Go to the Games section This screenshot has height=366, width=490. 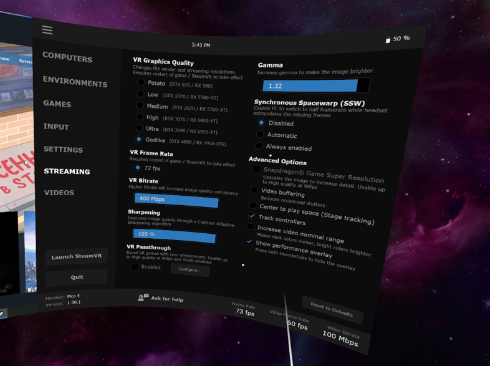tap(57, 104)
